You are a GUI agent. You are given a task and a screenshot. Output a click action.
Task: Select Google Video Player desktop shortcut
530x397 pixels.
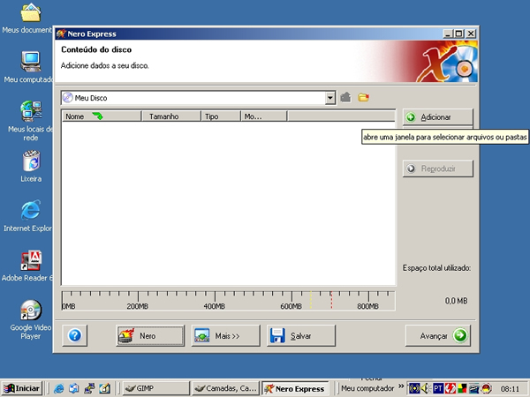tap(30, 319)
